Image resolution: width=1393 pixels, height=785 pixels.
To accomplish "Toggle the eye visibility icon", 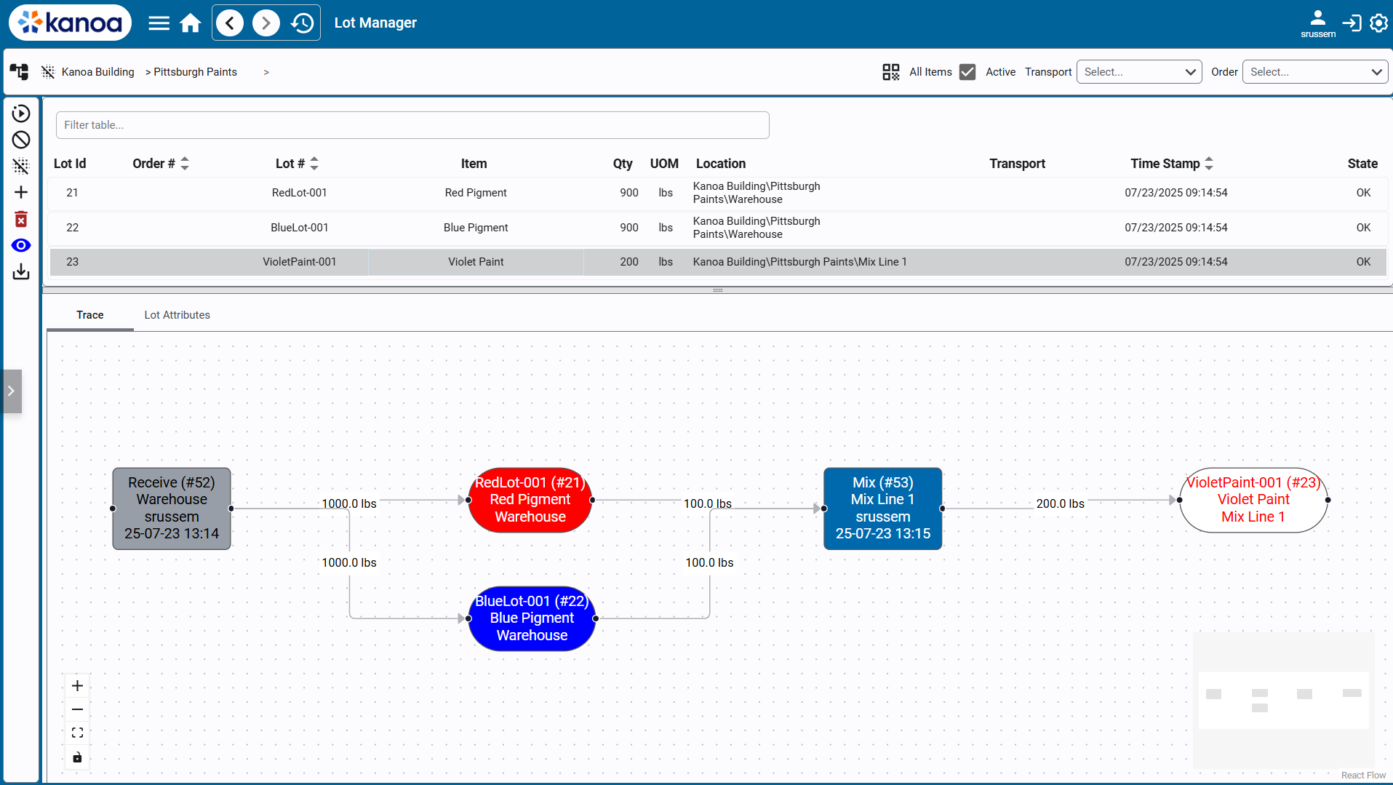I will coord(21,245).
